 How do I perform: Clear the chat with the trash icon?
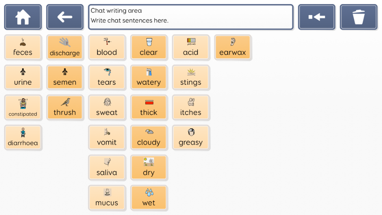(x=358, y=17)
